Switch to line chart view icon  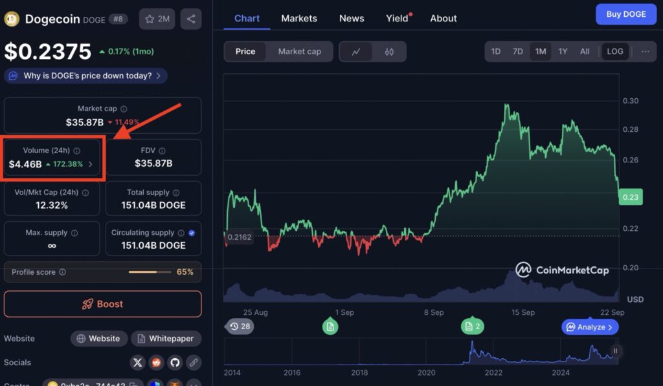point(356,52)
